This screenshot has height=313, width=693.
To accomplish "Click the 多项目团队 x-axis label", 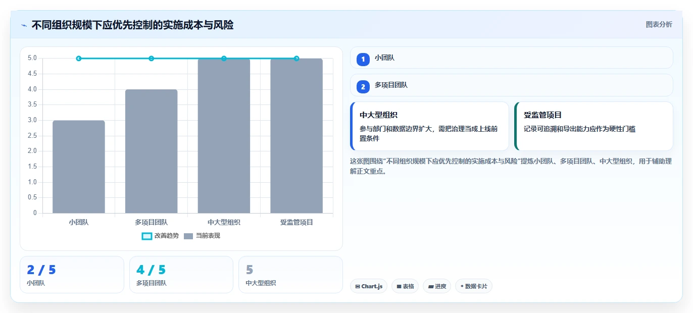I will pyautogui.click(x=152, y=222).
